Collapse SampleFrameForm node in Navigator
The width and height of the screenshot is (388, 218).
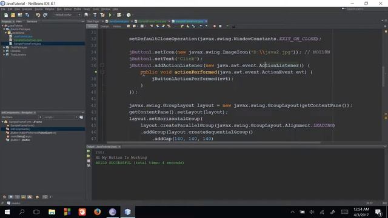coord(2,122)
